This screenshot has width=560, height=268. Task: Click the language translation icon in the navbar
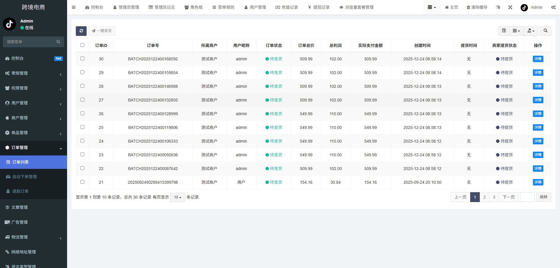coord(498,7)
